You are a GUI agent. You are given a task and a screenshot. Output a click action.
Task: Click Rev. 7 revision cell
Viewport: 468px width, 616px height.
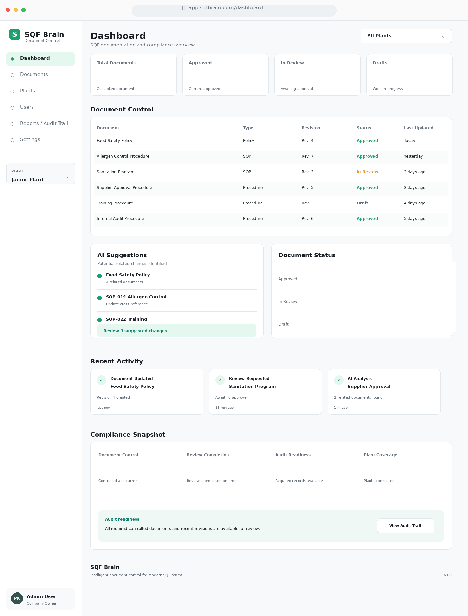point(307,156)
